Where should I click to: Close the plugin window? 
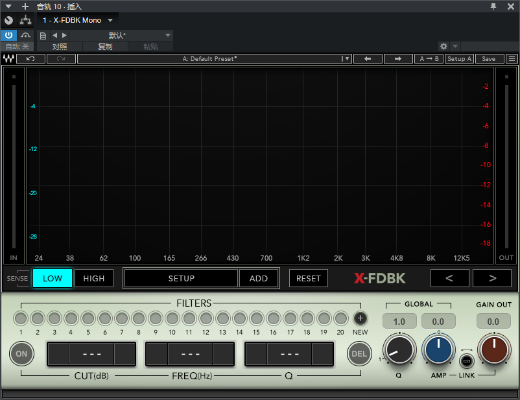pos(511,6)
